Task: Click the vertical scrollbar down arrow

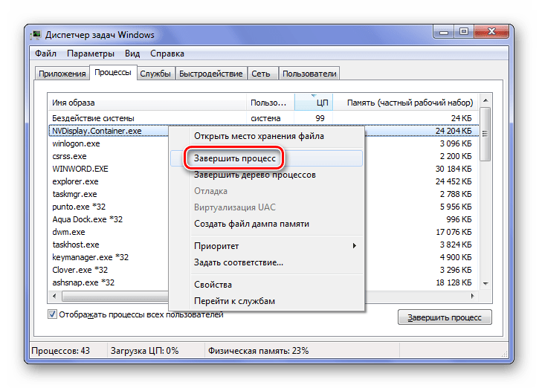Action: [x=485, y=284]
